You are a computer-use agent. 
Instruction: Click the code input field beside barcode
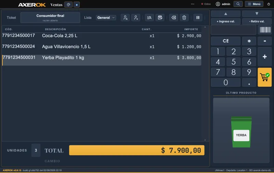click(x=234, y=30)
